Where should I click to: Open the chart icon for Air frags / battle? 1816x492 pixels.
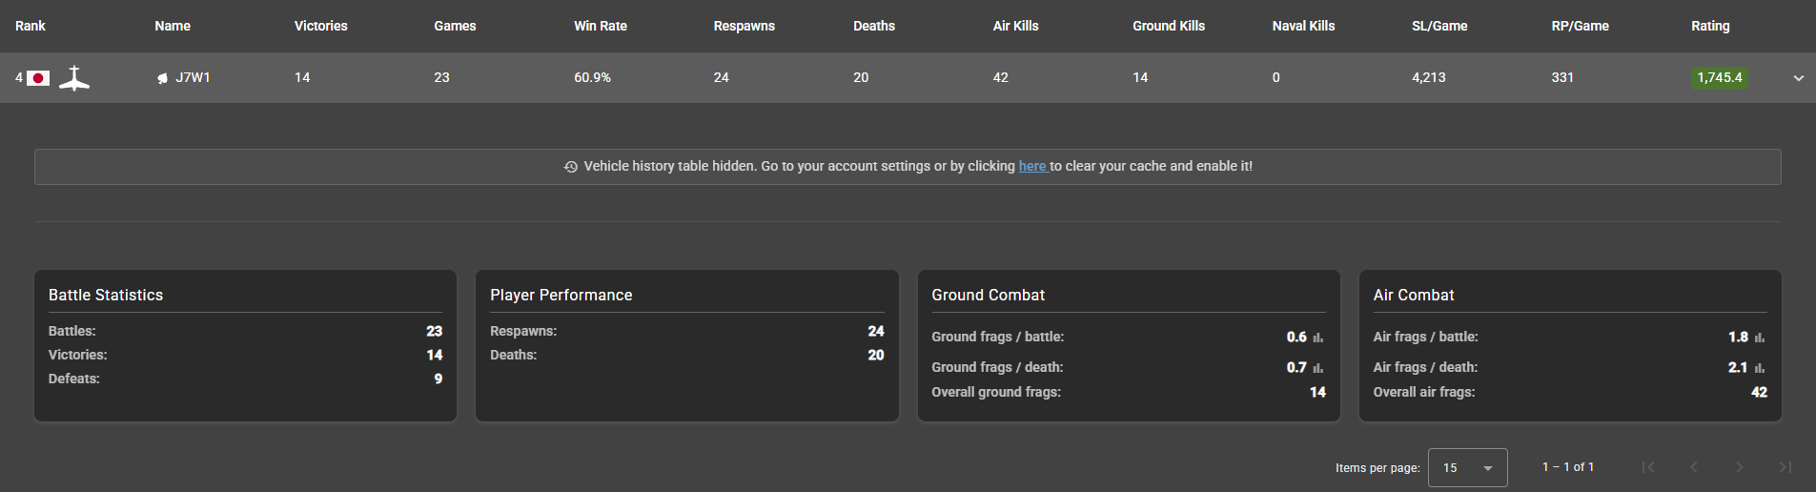tap(1760, 338)
